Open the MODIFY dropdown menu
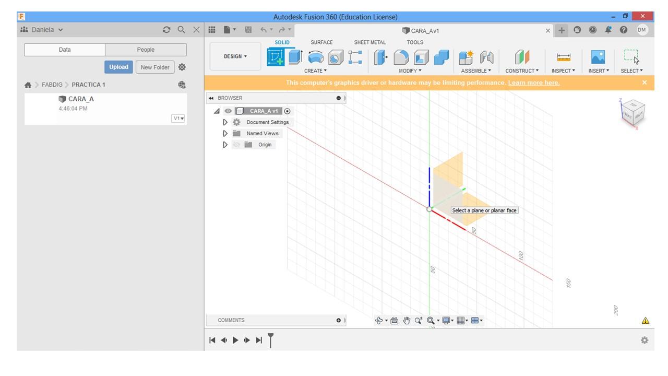This screenshot has width=668, height=376. point(410,70)
